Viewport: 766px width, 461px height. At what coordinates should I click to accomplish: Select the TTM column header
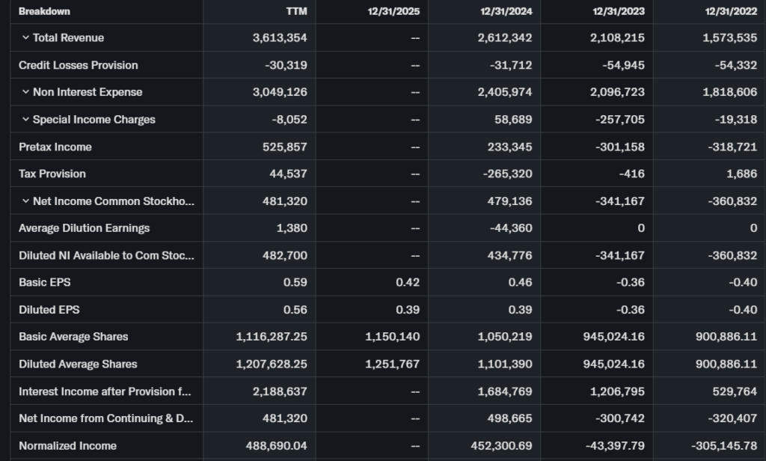click(x=296, y=11)
